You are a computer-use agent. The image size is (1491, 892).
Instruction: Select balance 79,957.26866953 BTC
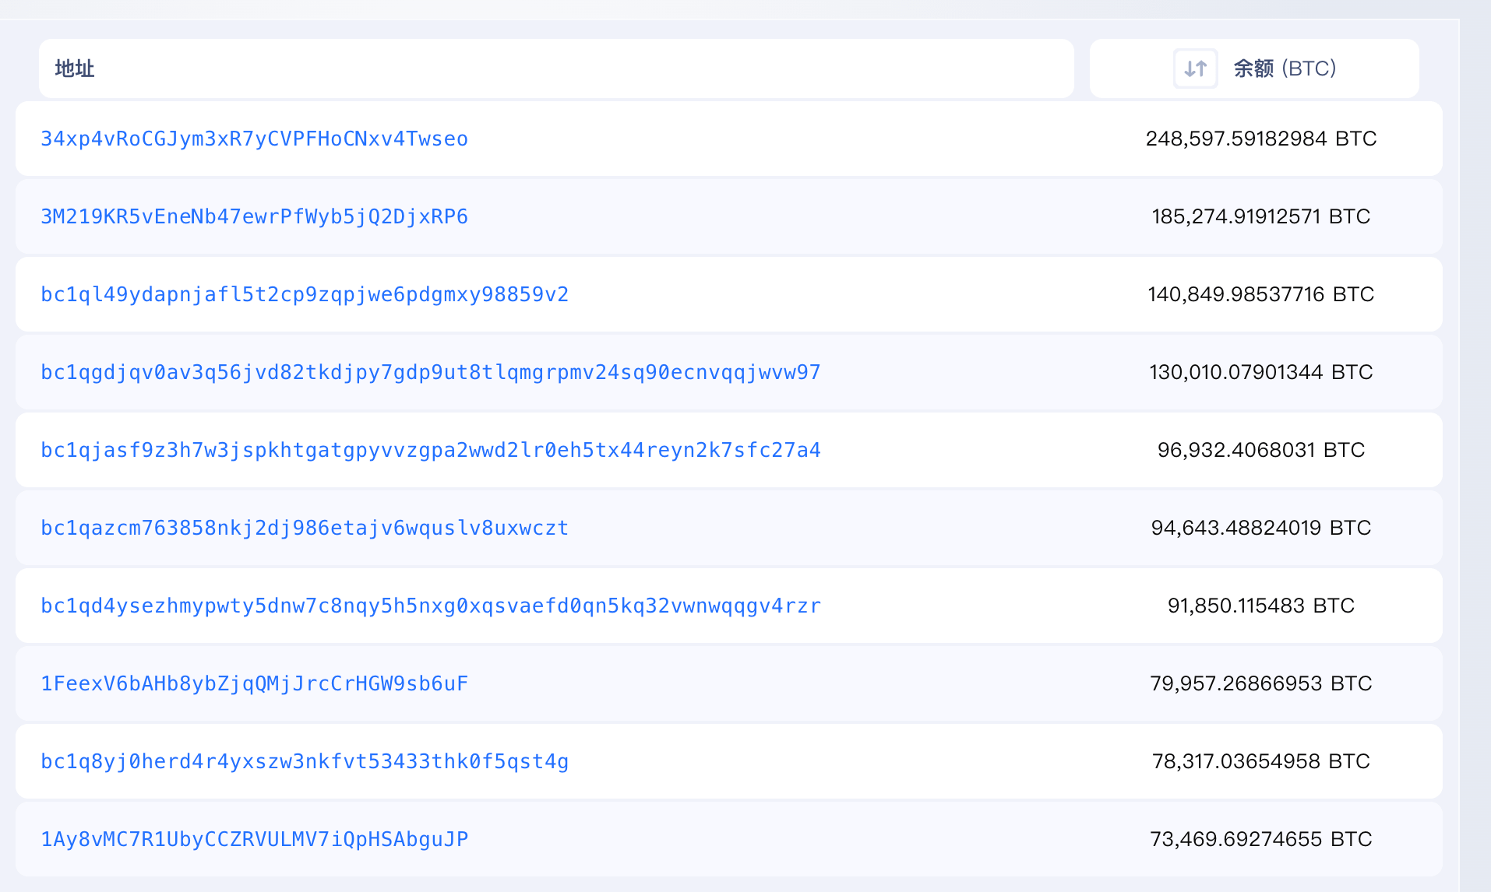(1261, 683)
